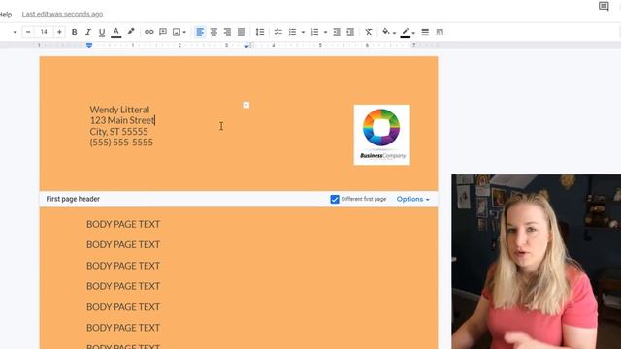
Task: Click the first 'BODY PAGE TEXT' line
Action: click(x=123, y=224)
